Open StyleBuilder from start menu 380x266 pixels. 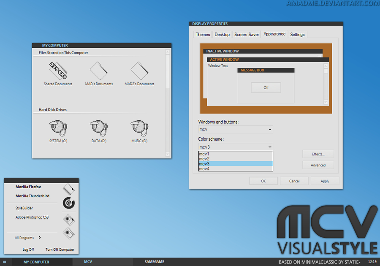24,208
